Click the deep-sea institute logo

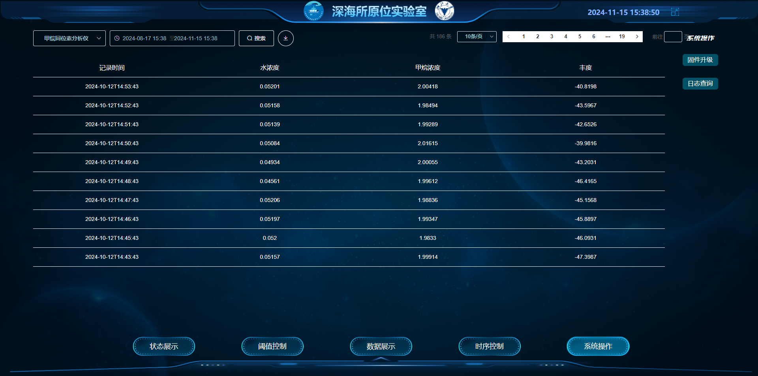313,11
